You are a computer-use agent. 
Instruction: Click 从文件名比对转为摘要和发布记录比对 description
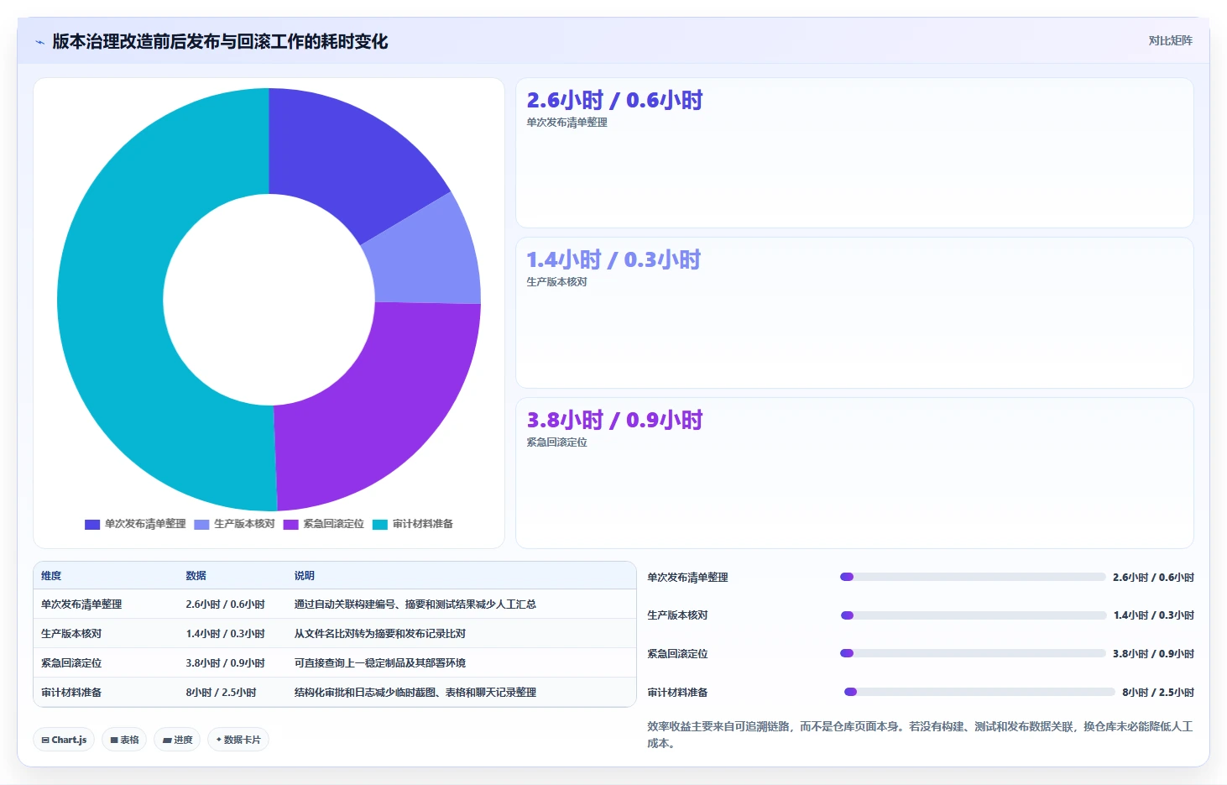click(x=379, y=634)
